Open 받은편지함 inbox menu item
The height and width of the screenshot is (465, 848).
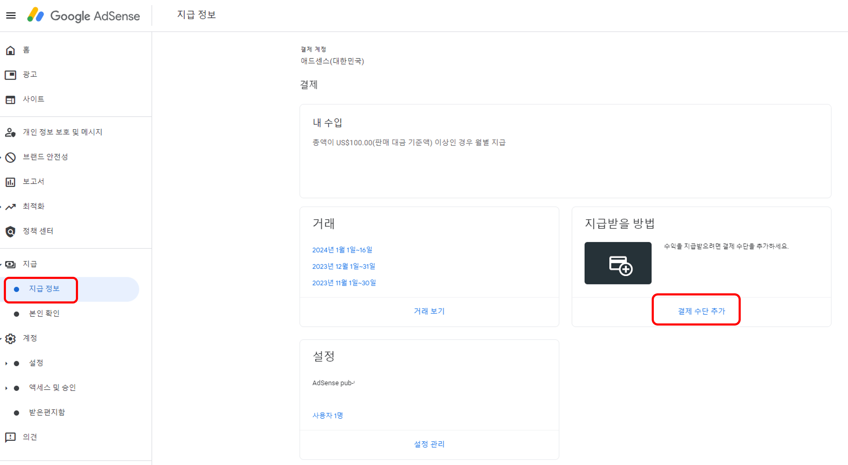coord(47,412)
